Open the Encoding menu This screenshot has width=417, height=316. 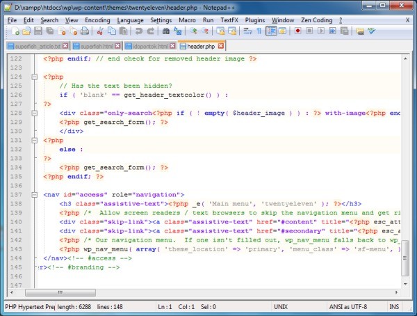(x=97, y=20)
